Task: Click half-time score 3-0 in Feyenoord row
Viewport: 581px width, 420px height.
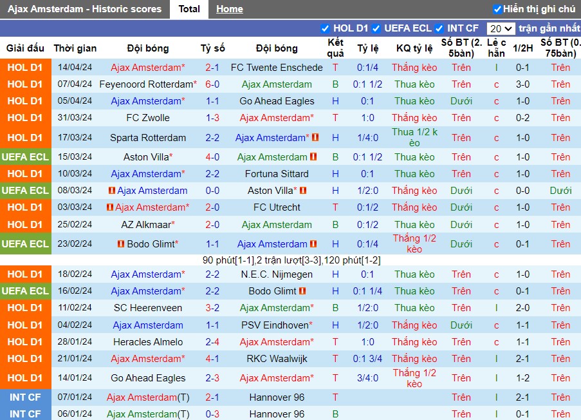Action: click(522, 84)
